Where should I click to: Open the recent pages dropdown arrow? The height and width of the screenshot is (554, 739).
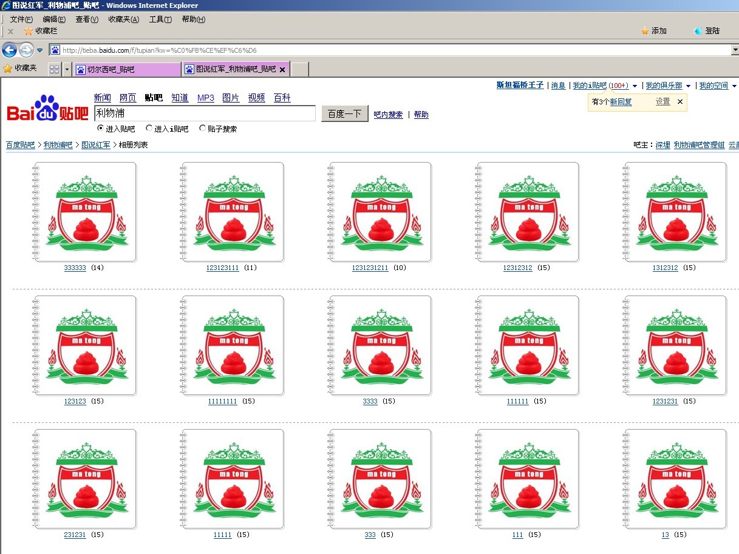point(40,50)
